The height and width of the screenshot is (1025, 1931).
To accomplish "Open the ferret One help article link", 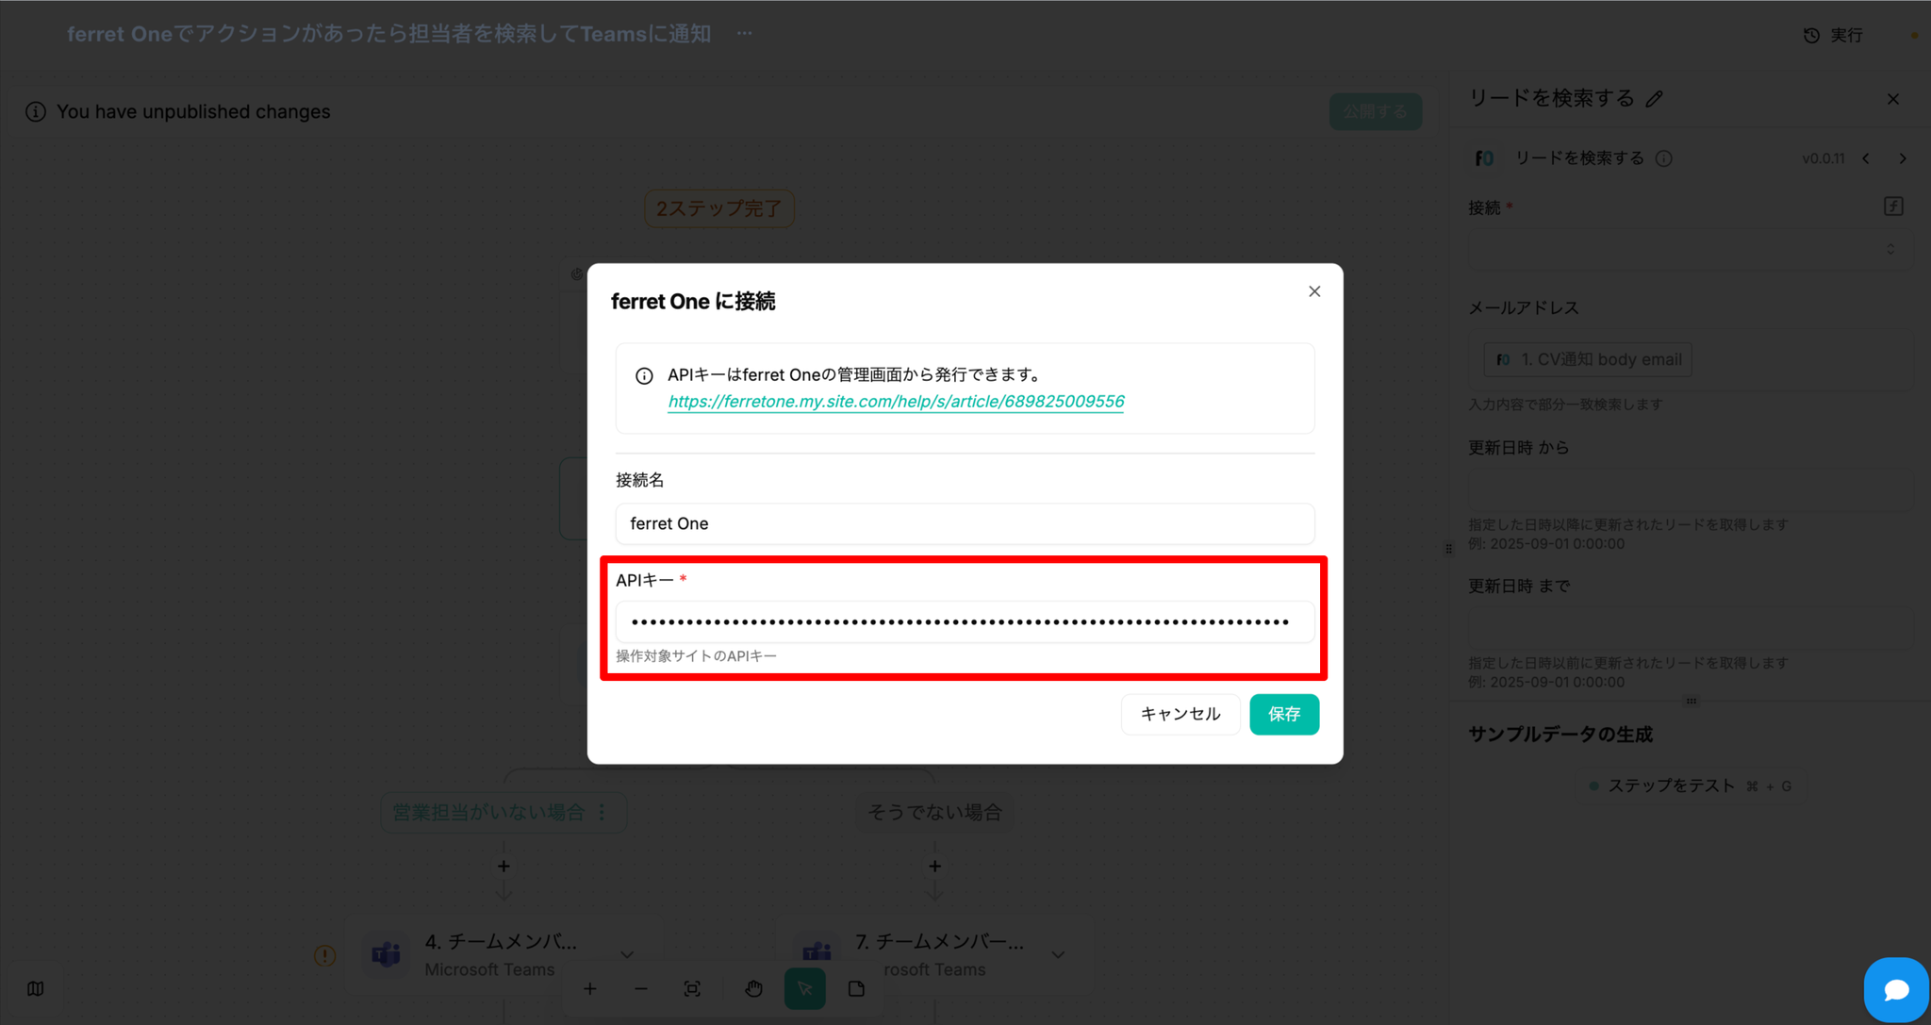I will tap(896, 402).
